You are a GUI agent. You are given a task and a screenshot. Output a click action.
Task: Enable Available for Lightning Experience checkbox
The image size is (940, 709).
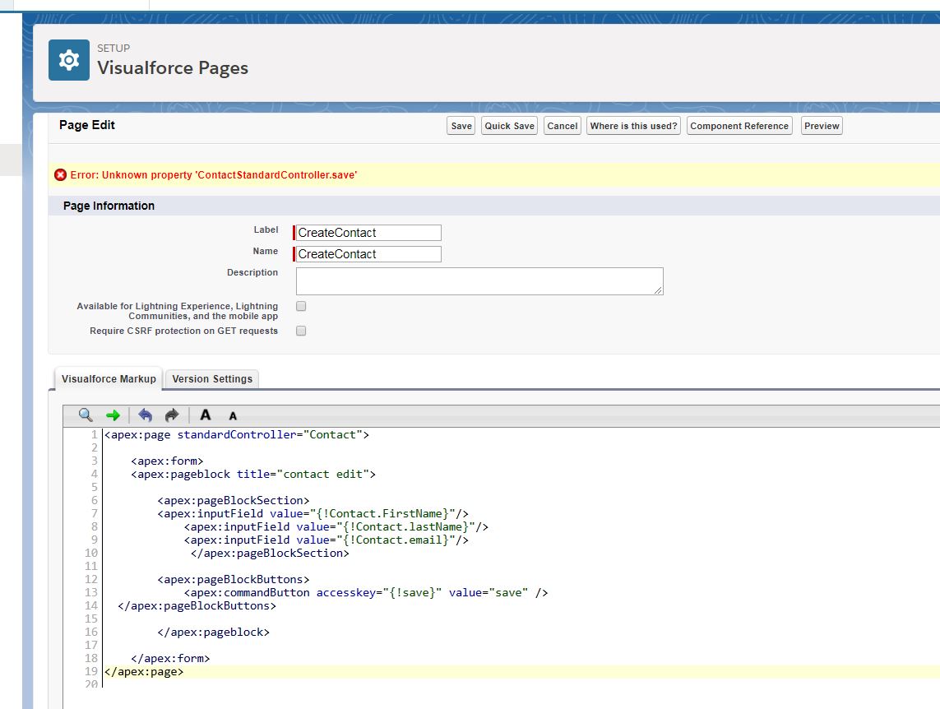[x=301, y=306]
